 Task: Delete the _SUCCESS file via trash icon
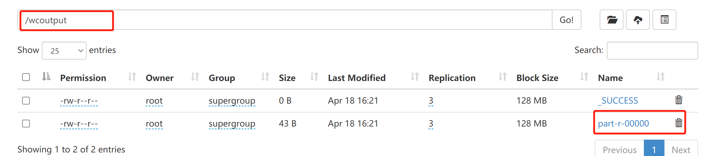[x=679, y=100]
